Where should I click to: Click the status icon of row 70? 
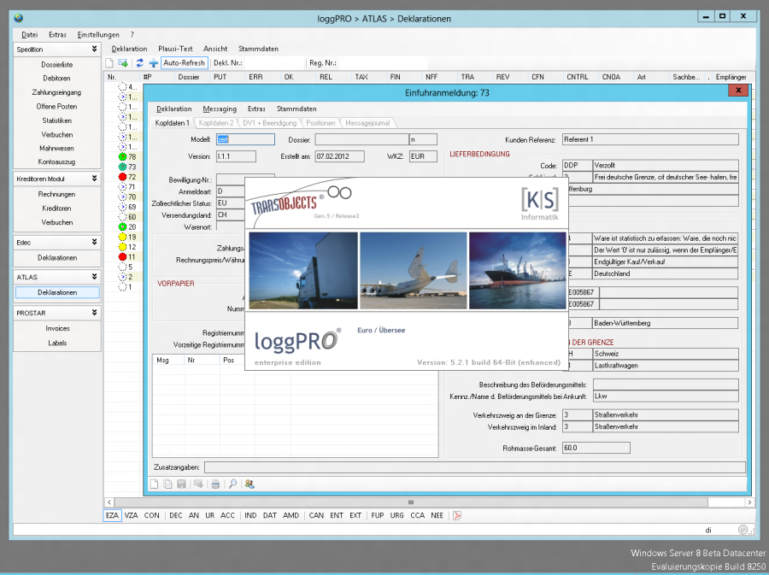coord(122,197)
